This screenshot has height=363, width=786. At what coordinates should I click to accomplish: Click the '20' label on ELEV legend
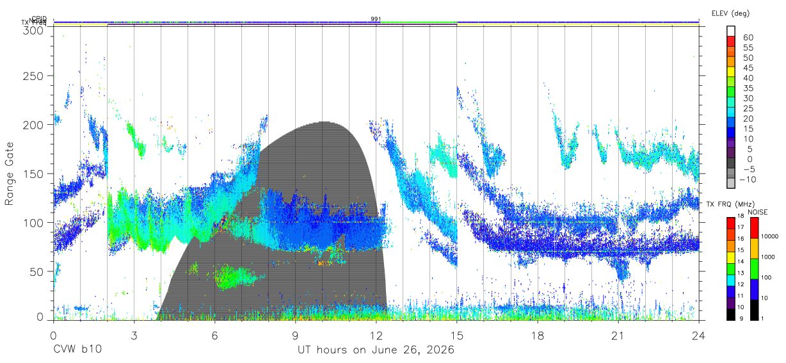[x=748, y=118]
